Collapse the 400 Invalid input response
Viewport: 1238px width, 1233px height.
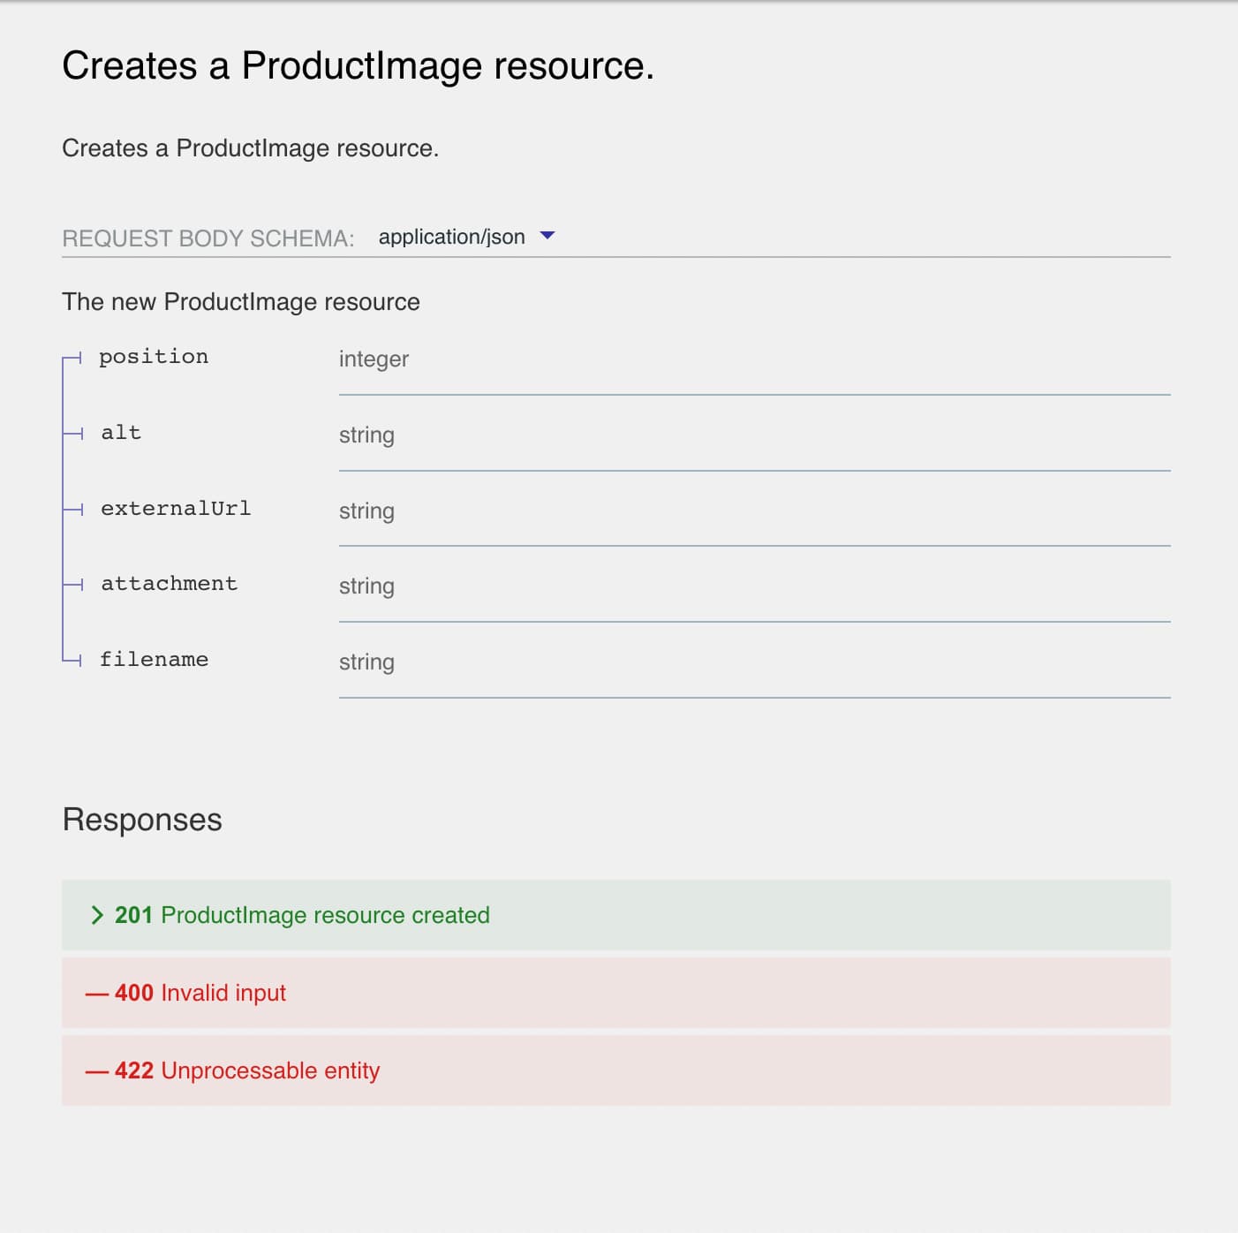coord(200,993)
